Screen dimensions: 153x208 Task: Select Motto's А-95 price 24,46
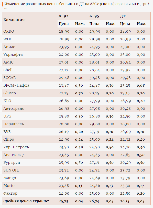[95, 186]
